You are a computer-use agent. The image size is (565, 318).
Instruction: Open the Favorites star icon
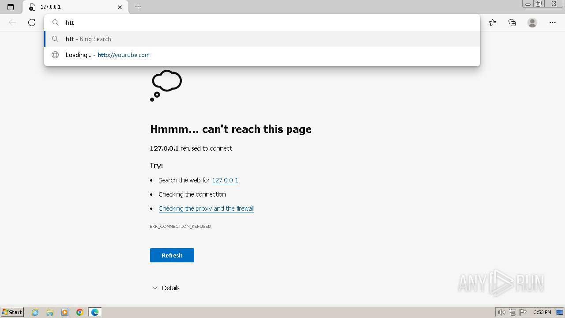tap(493, 23)
